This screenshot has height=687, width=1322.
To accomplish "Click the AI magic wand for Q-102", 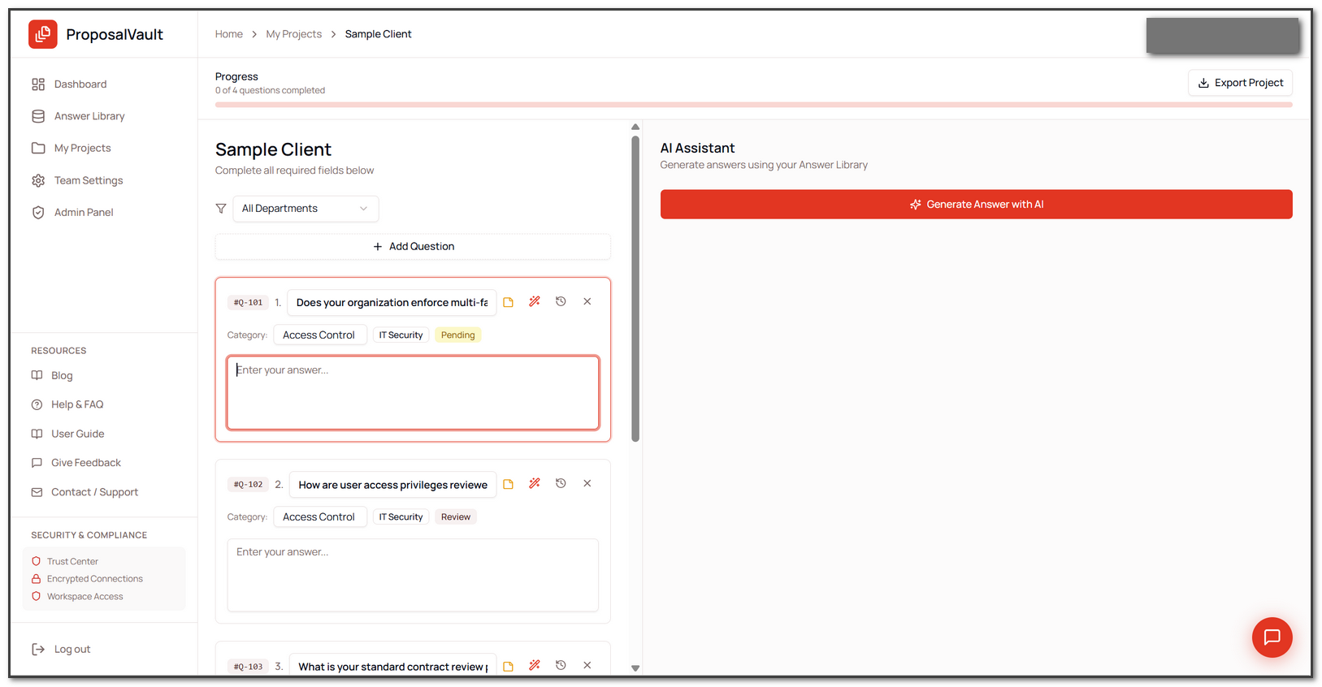I will [x=535, y=483].
